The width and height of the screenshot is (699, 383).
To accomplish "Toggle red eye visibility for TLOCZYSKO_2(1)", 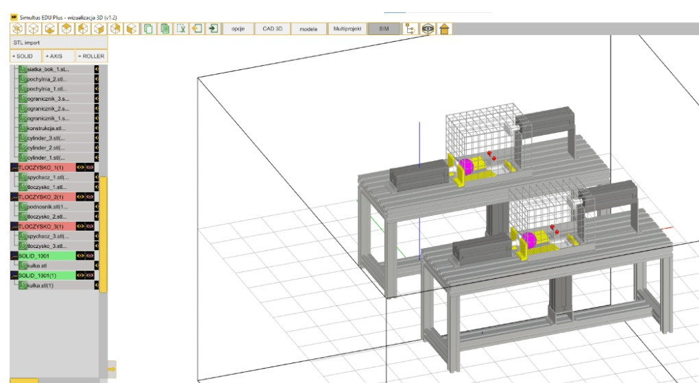I will [90, 197].
